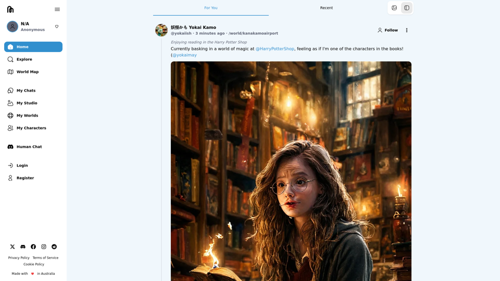This screenshot has height=281, width=500.
Task: Open the Harry Potter shop post image
Action: 291,171
